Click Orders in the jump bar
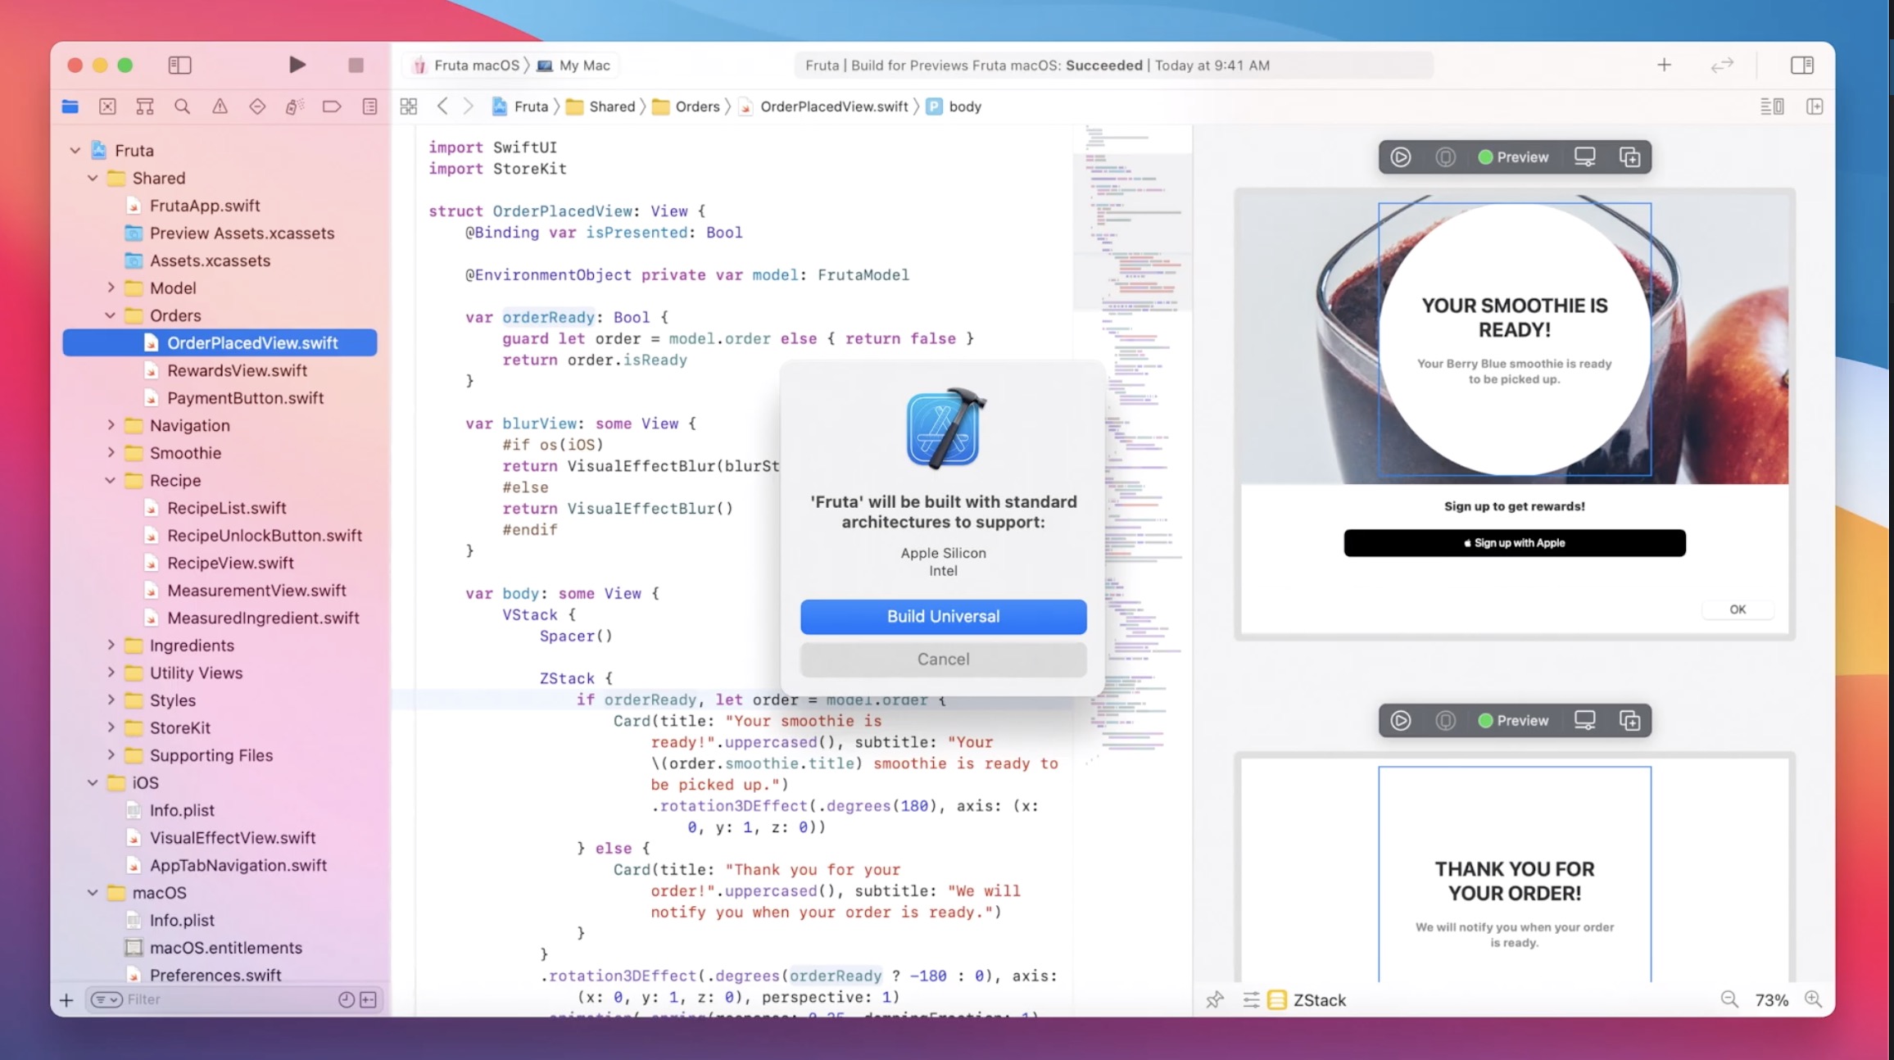Viewport: 1894px width, 1060px height. click(686, 106)
